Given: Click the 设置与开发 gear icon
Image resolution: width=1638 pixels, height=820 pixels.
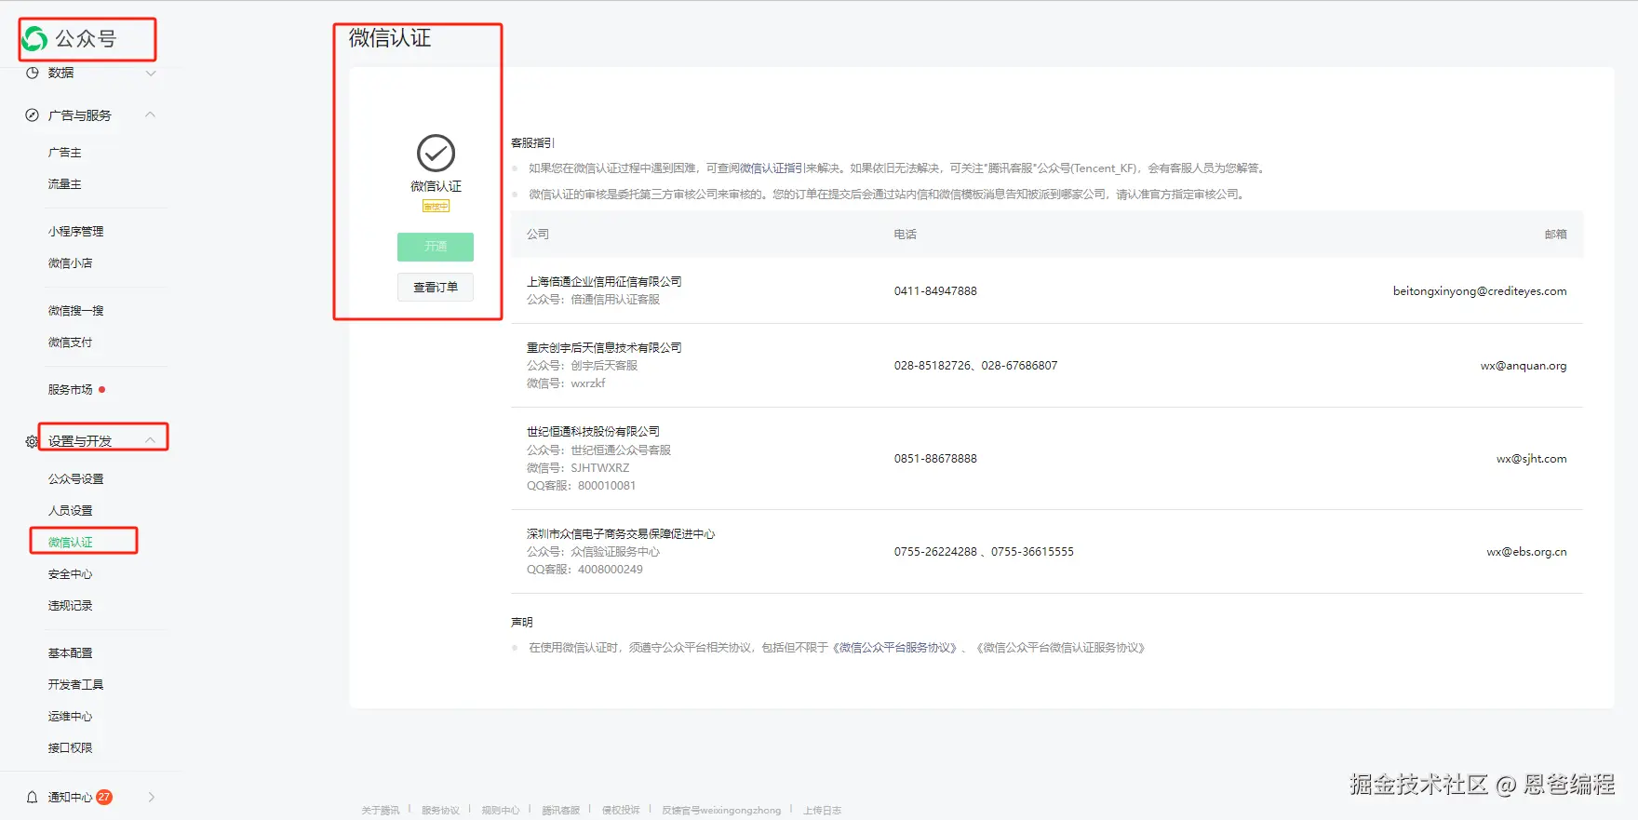Looking at the screenshot, I should tap(32, 441).
